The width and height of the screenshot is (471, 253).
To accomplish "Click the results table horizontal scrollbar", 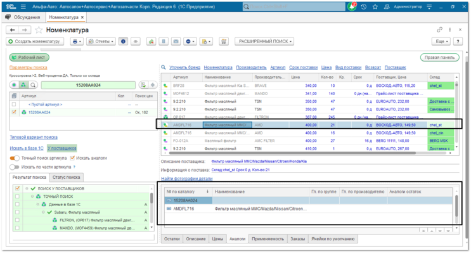I will tap(292, 153).
